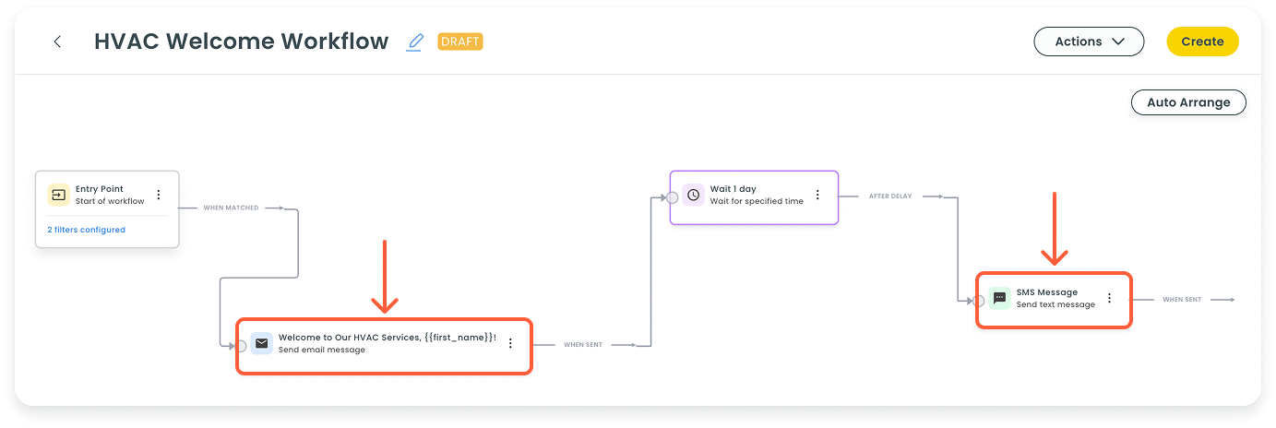The image size is (1276, 428).
Task: Click the DRAFT status badge
Action: point(460,42)
